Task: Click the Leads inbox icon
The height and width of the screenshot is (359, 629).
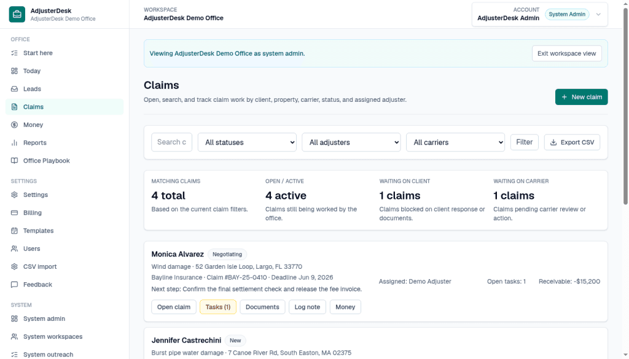Action: pos(15,89)
